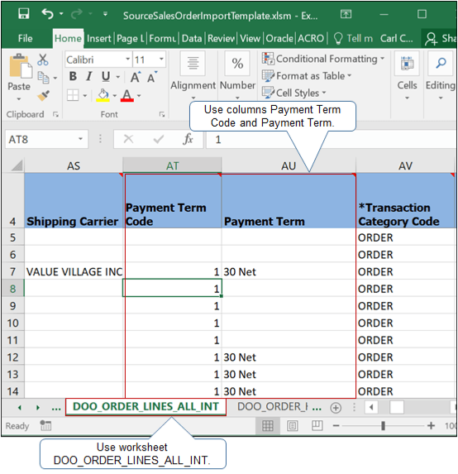Click Increase Font Size icon
This screenshot has height=474, width=458.
[136, 78]
